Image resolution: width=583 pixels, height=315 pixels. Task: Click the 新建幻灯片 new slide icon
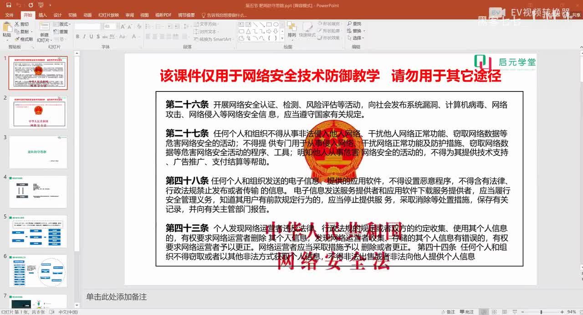point(44,26)
